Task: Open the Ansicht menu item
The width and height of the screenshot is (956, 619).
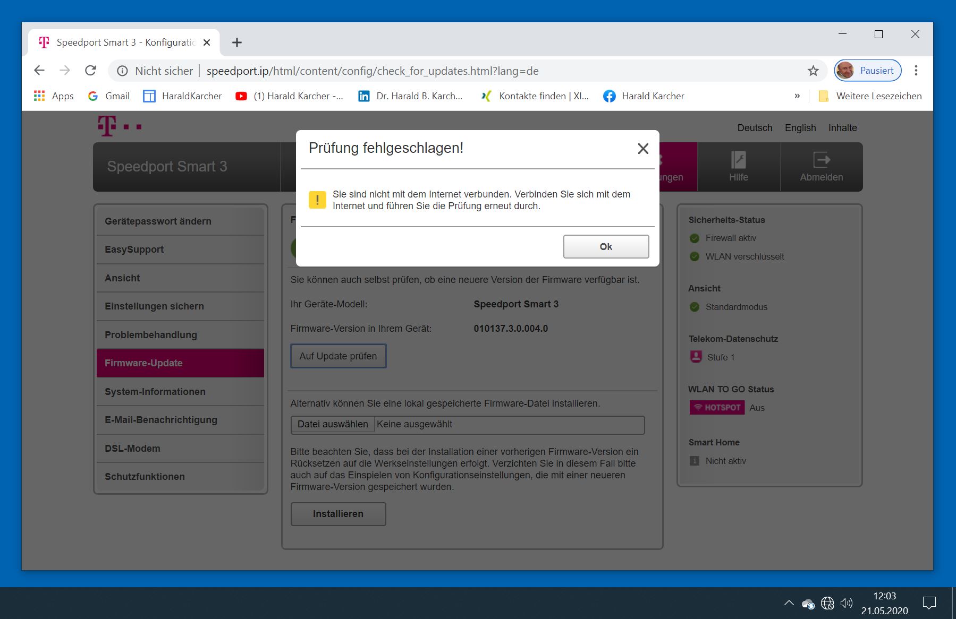Action: click(180, 278)
